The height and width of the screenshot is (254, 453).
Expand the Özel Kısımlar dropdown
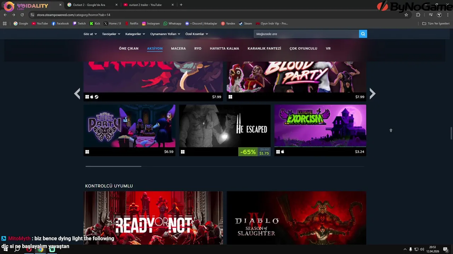click(196, 34)
